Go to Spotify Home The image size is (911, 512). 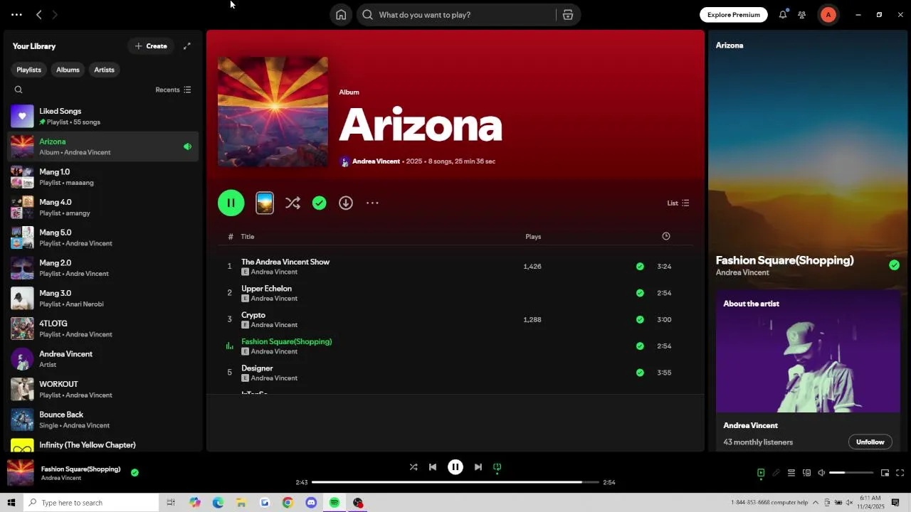point(341,15)
